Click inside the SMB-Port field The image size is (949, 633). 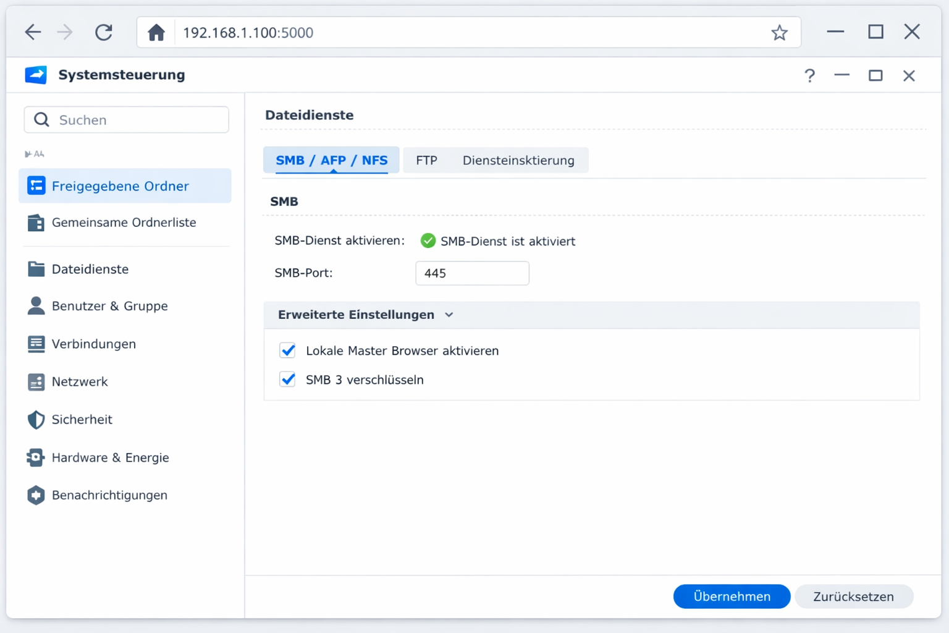pyautogui.click(x=471, y=273)
